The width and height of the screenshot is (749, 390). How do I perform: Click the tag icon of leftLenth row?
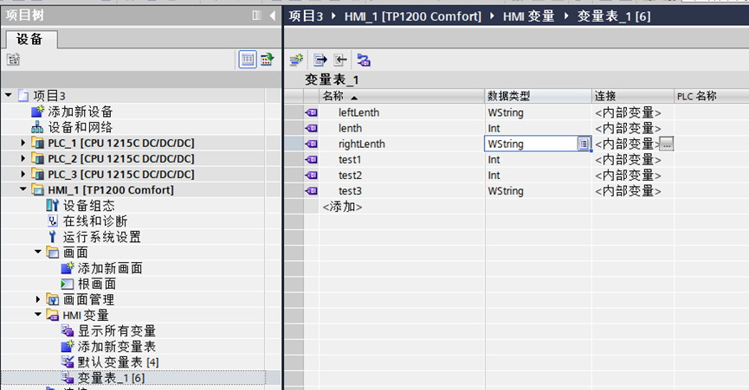point(312,112)
